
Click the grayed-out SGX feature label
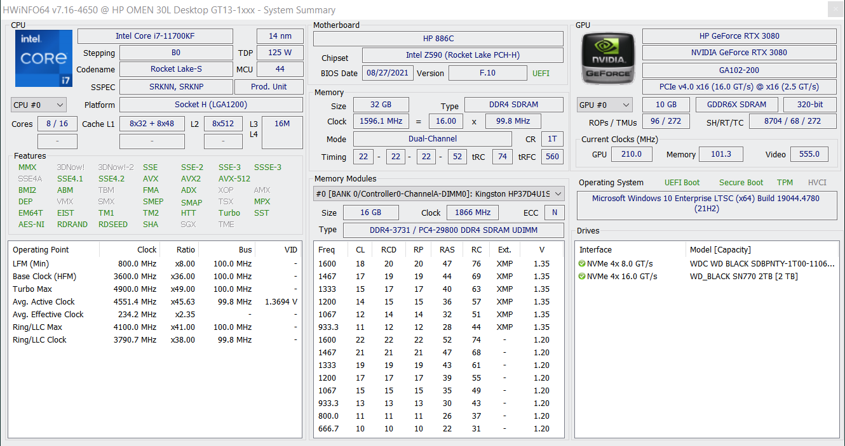click(188, 224)
